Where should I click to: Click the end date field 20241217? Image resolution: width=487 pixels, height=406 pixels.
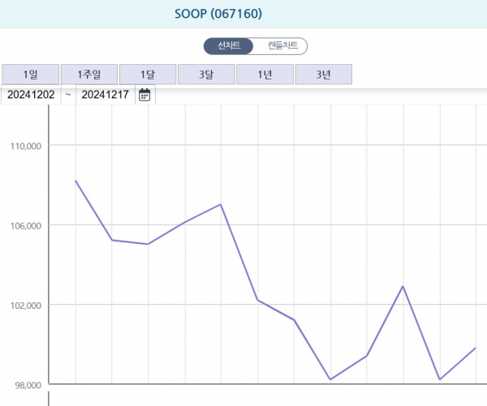(x=106, y=94)
